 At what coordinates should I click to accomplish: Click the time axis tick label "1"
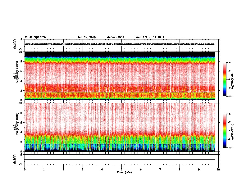pos(44,170)
